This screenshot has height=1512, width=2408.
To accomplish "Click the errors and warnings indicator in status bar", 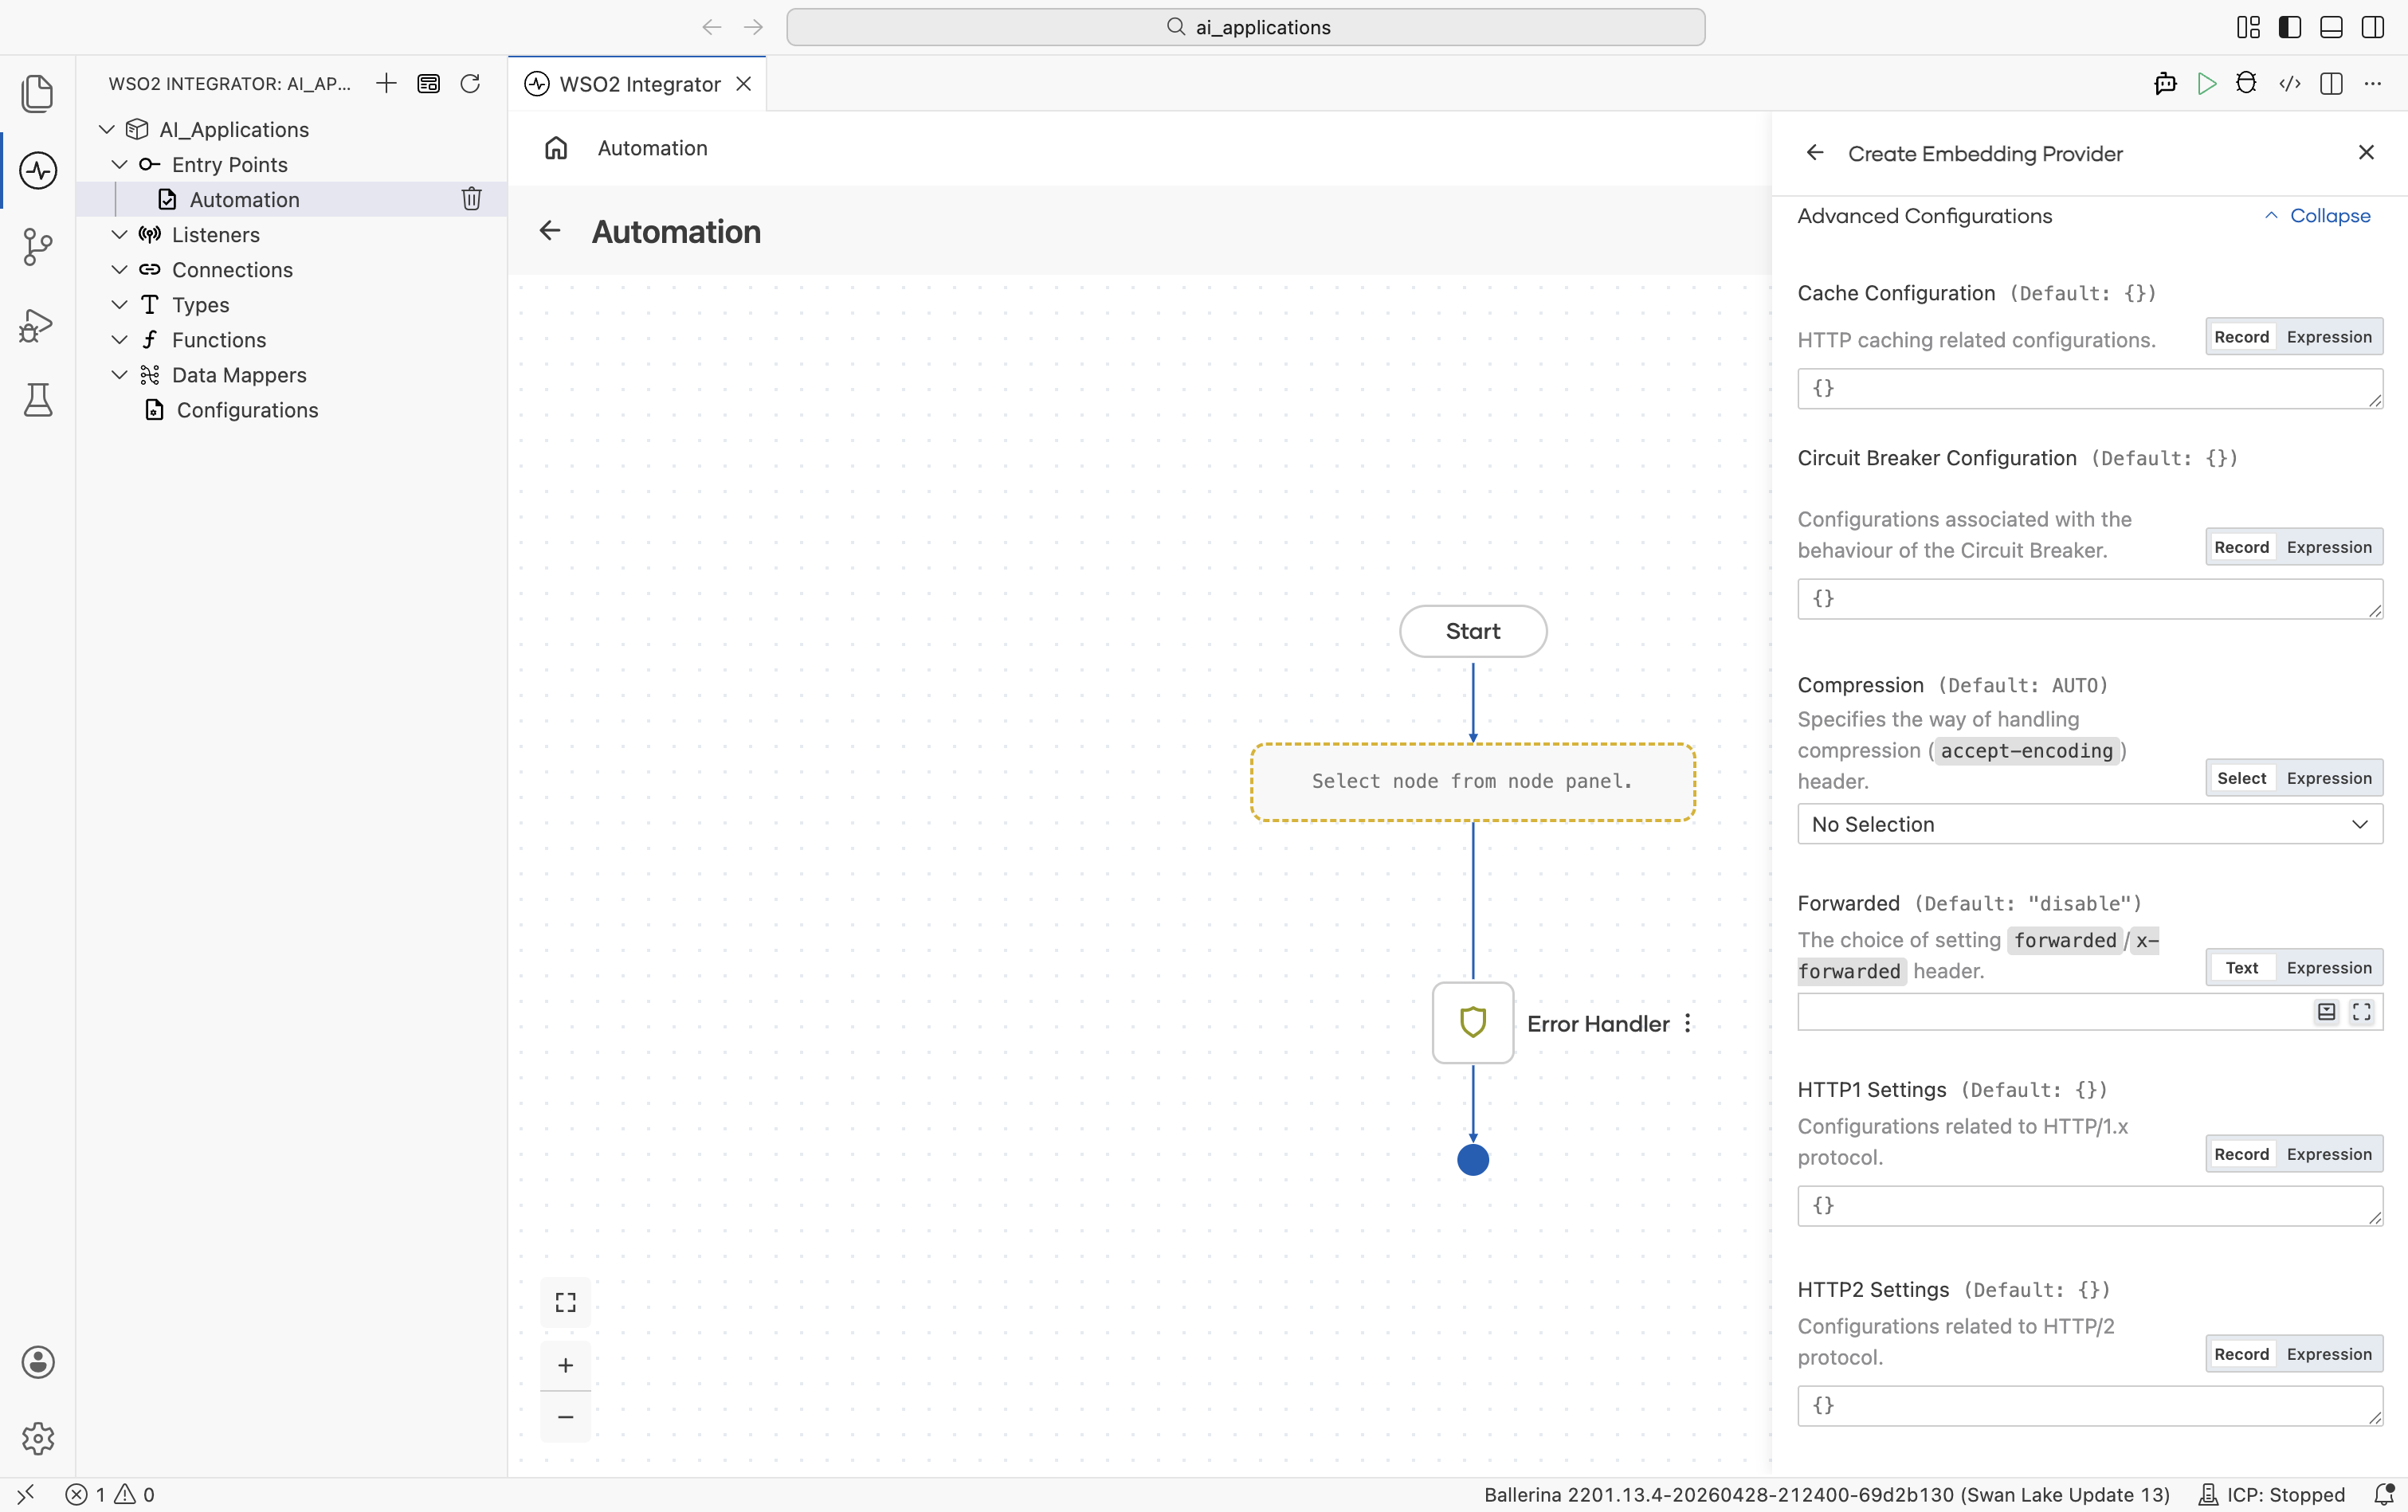I will tap(110, 1494).
